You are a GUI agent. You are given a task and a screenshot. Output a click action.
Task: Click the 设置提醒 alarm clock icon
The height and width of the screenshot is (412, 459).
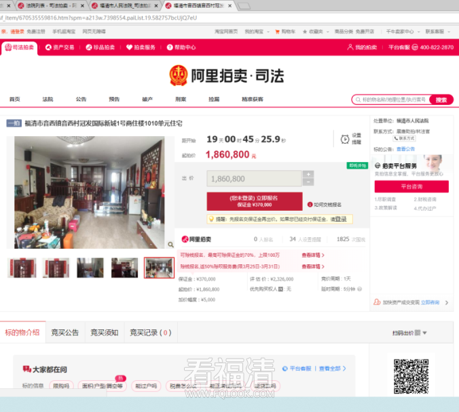coord(345,139)
